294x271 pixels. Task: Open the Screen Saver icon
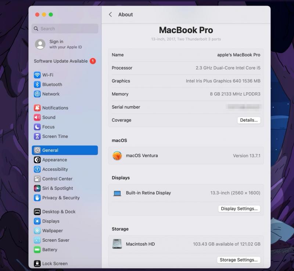[37, 240]
